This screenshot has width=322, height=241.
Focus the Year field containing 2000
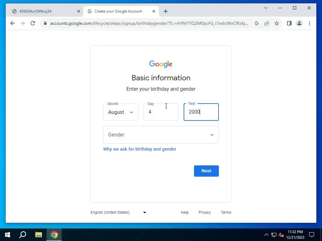(201, 112)
